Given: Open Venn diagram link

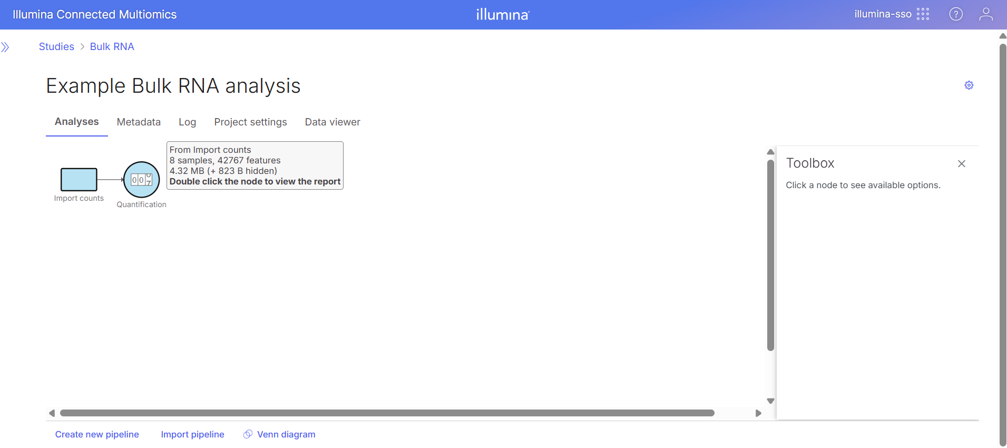Looking at the screenshot, I should pos(286,434).
